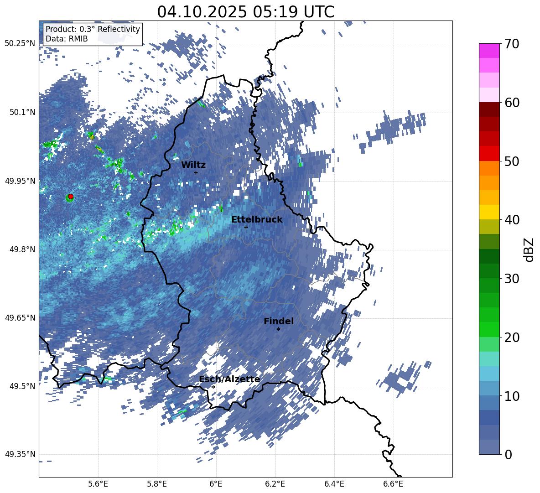Click the bright magenta swatch atop colorbar
The width and height of the screenshot is (540, 493).
click(x=489, y=51)
